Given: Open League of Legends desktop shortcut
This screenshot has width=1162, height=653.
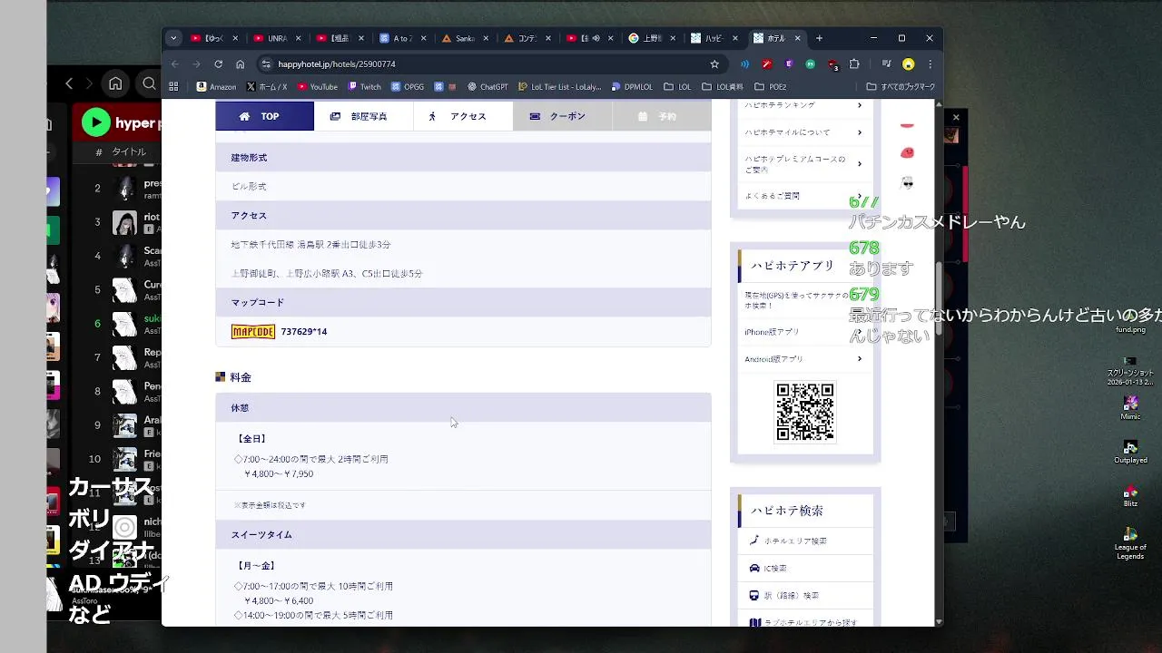Looking at the screenshot, I should point(1130,543).
